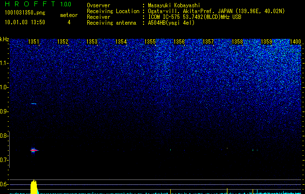Click the 1.0 kHz axis label
Image resolution: width=305 pixels, height=194 pixels.
coord(4,87)
